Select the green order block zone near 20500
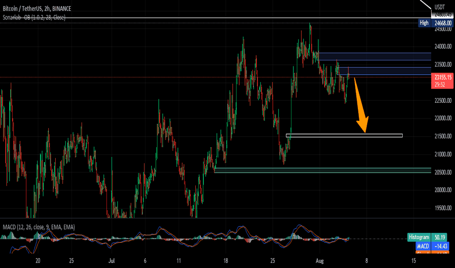This screenshot has width=455, height=268. [x=323, y=171]
